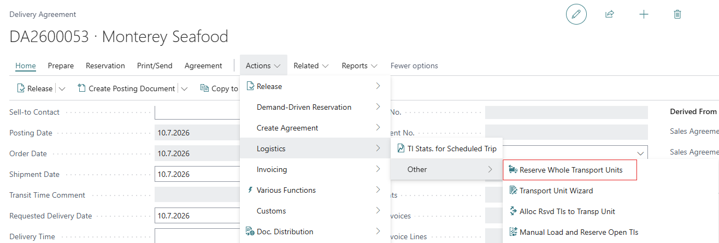The image size is (719, 243).
Task: Switch to the Print/Send tab
Action: pyautogui.click(x=155, y=66)
